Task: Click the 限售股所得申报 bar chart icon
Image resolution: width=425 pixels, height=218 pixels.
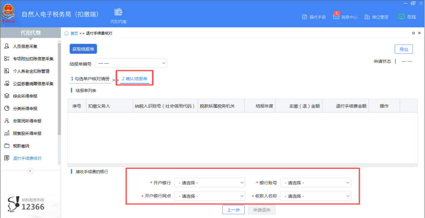Action: [7, 134]
